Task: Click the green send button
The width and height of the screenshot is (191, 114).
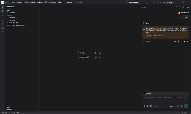Action: (186, 106)
